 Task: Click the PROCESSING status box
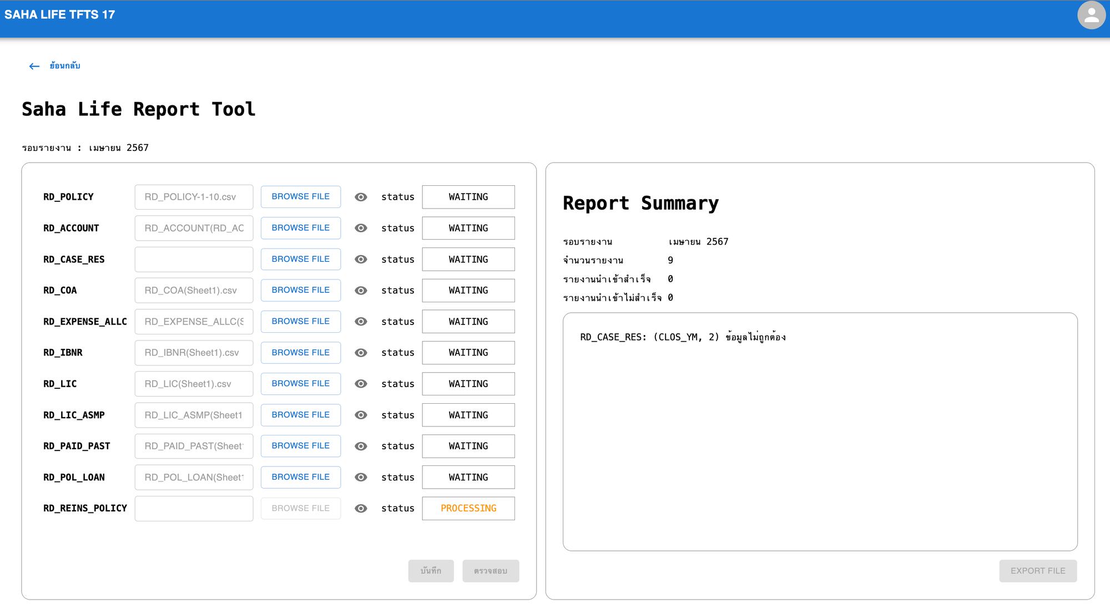(468, 509)
